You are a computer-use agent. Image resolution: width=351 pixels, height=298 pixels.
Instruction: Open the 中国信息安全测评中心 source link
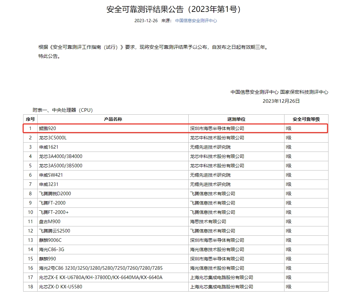point(196,21)
